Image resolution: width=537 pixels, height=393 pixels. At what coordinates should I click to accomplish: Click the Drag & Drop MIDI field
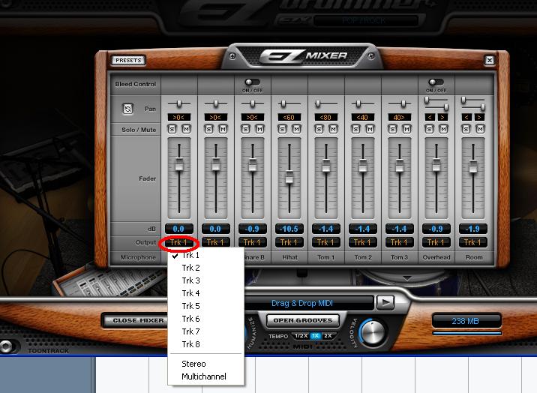click(308, 303)
